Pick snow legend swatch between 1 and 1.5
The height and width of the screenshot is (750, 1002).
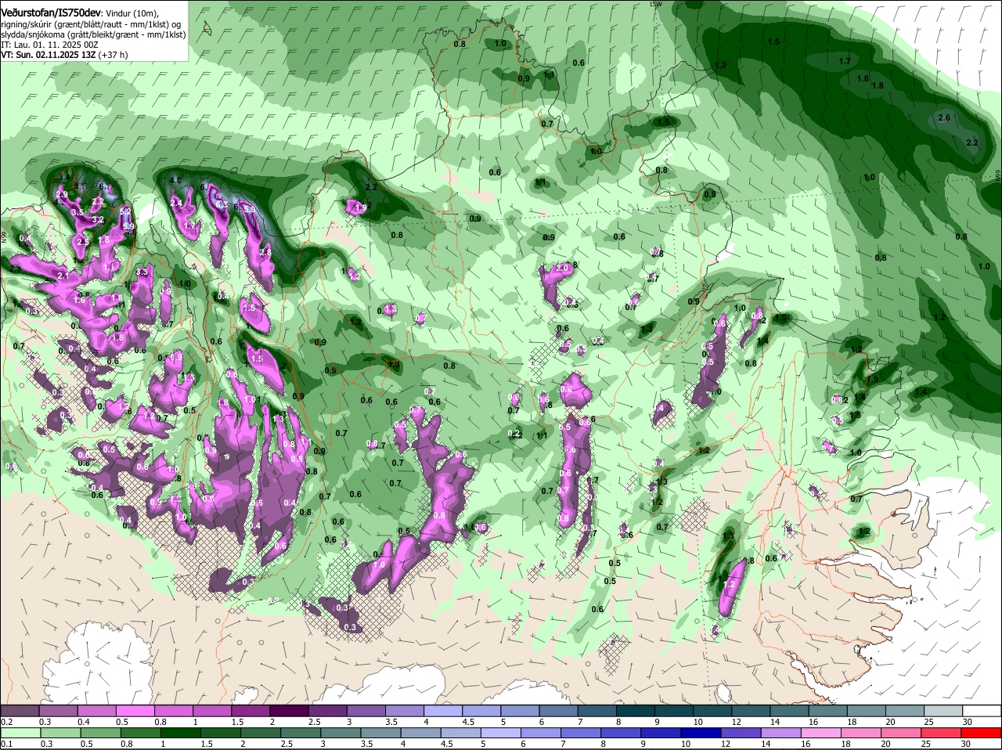coord(211,710)
